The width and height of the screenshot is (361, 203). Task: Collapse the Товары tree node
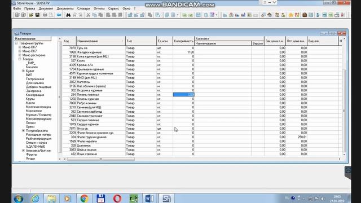(20, 59)
